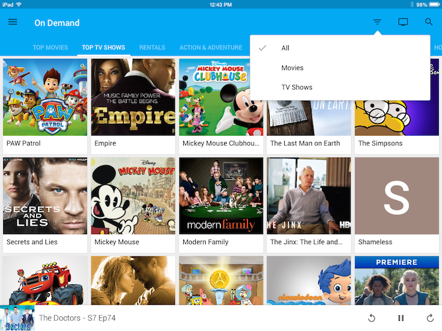Open the Modern Family poster

coord(221,196)
